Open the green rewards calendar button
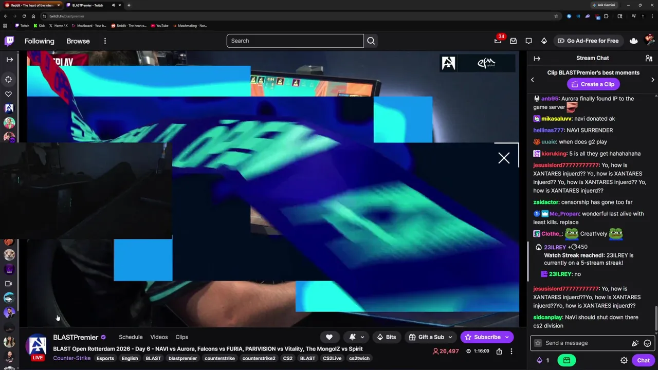The height and width of the screenshot is (370, 658). (566, 360)
